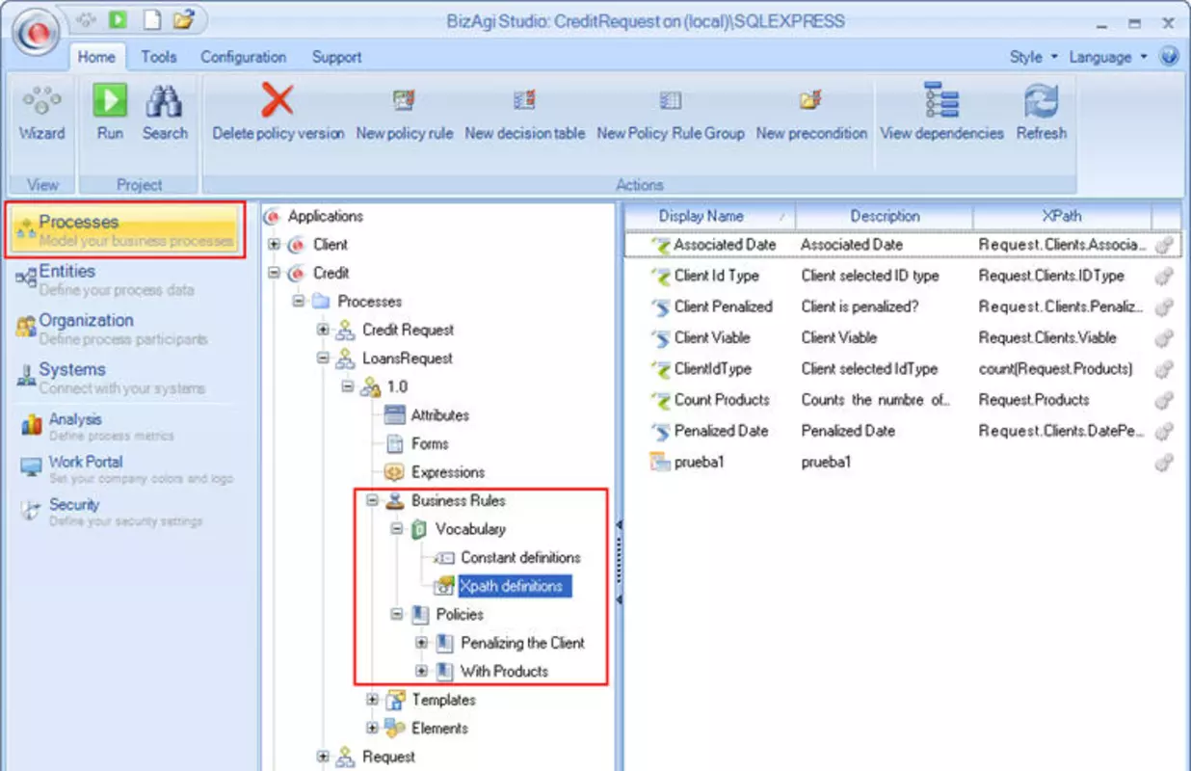Open the Work Portal module
Screen dimensions: 1191x771
click(125, 468)
